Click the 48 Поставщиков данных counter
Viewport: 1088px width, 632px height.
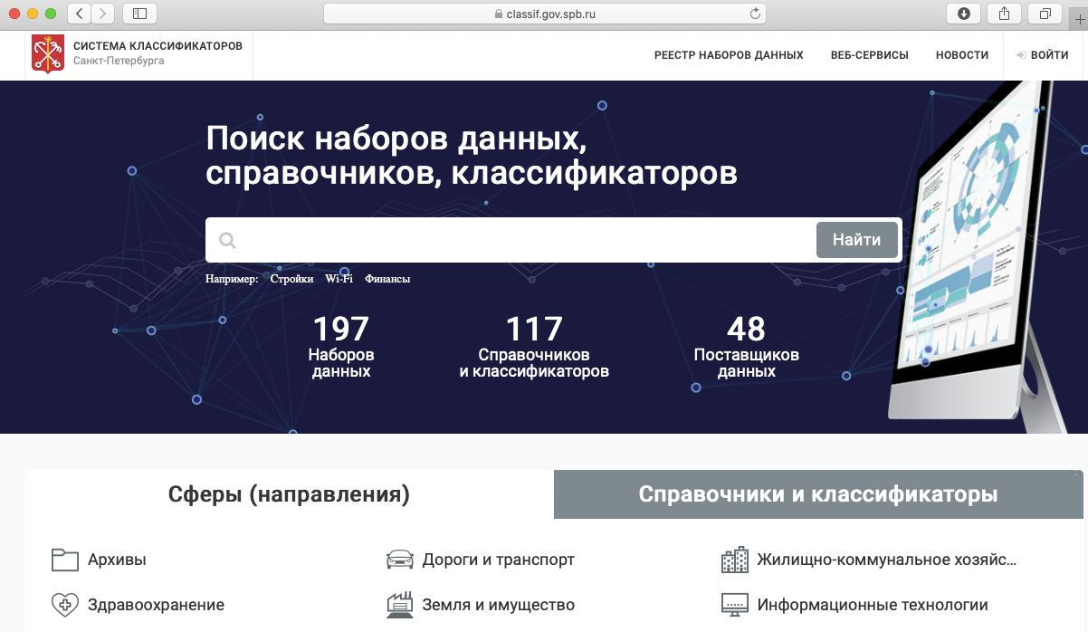point(747,346)
